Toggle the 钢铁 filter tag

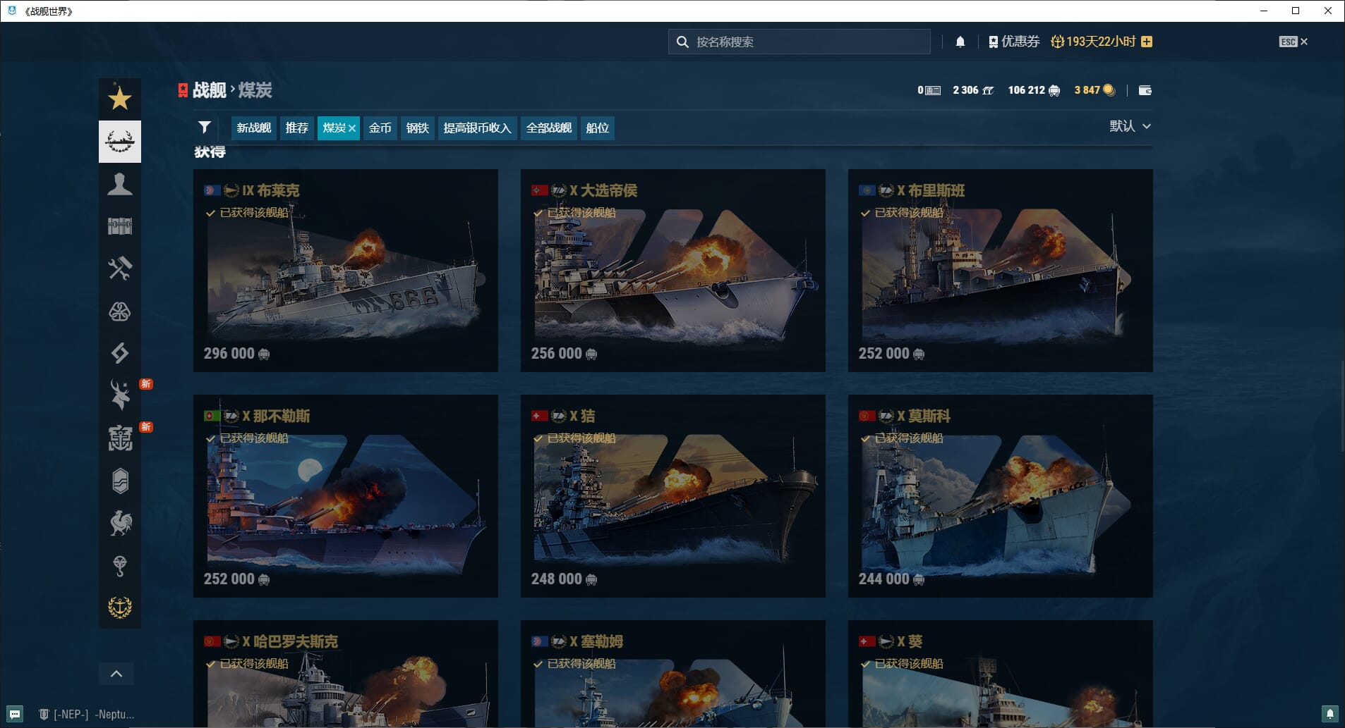(x=417, y=128)
